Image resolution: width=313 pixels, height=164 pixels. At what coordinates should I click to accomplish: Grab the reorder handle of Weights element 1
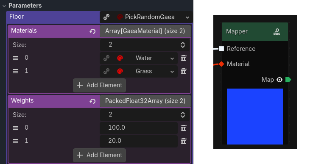15,141
